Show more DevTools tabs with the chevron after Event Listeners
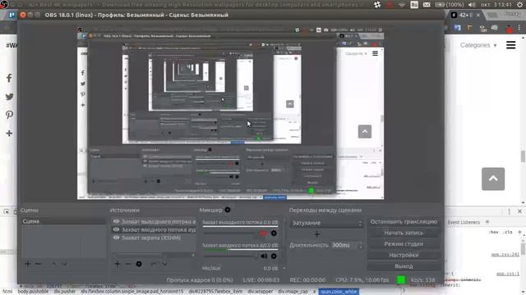 (487, 222)
